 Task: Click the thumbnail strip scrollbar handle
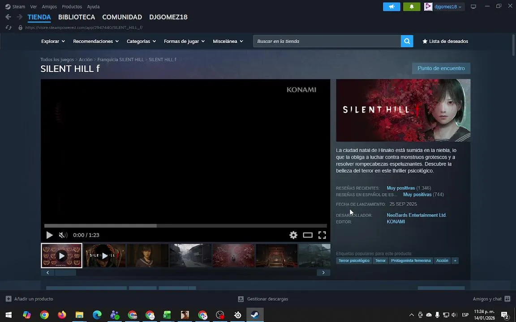65,272
